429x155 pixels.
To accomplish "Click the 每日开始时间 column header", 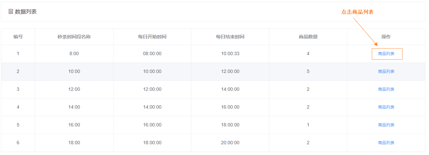I will tap(152, 37).
